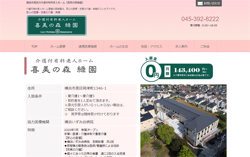Click the page heading 喜美の森 緑園
Image resolution: width=250 pixels, height=157 pixels.
pos(64,70)
